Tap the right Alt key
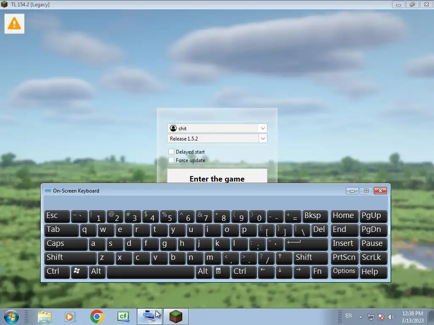The height and width of the screenshot is (325, 434). pos(204,272)
